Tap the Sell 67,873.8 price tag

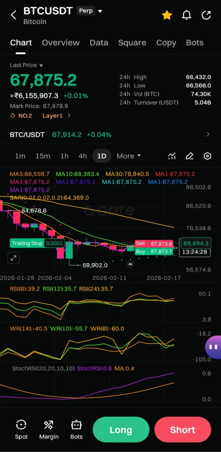click(154, 244)
